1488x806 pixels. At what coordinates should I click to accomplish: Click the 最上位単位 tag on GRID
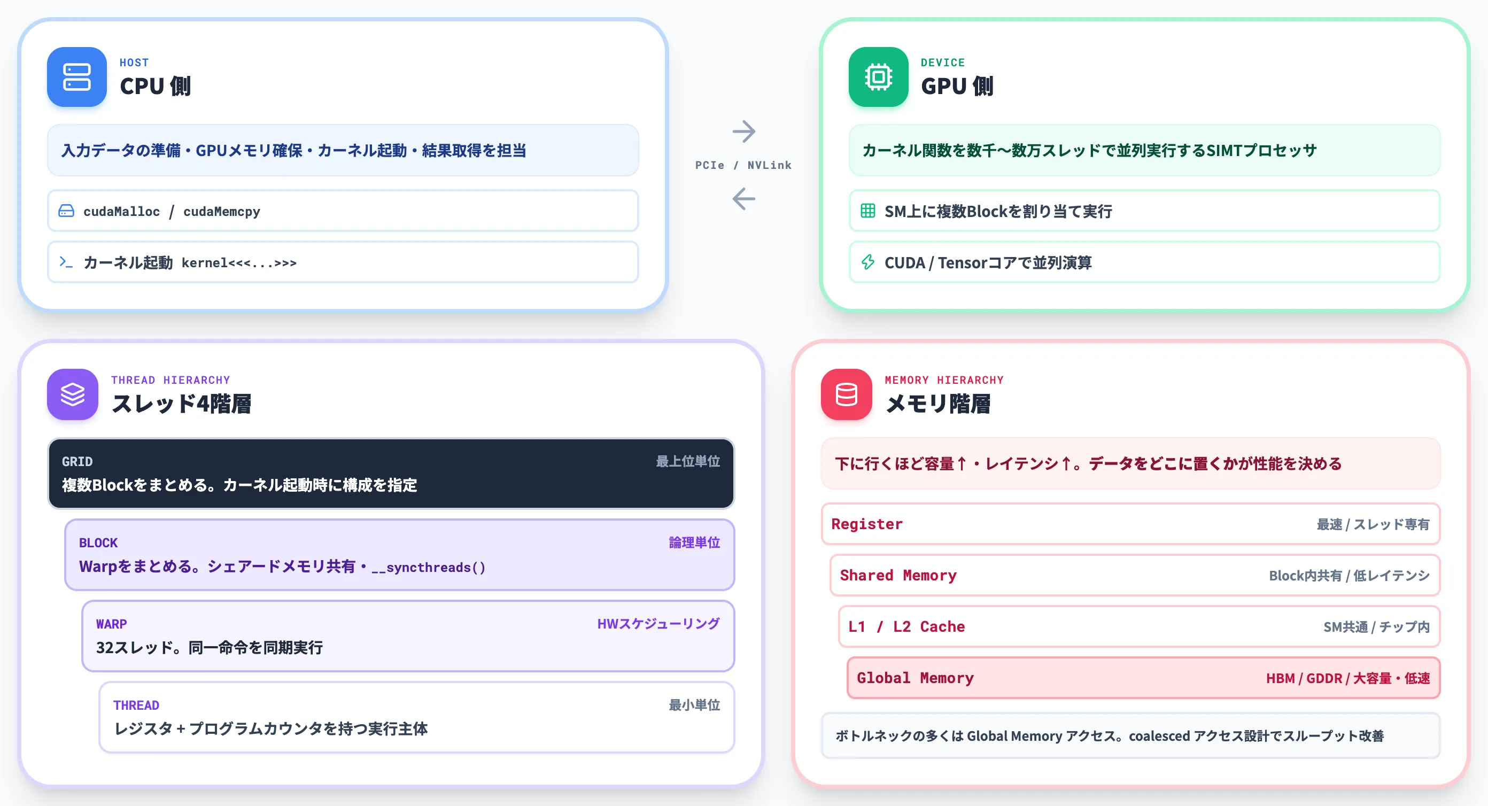tap(687, 461)
